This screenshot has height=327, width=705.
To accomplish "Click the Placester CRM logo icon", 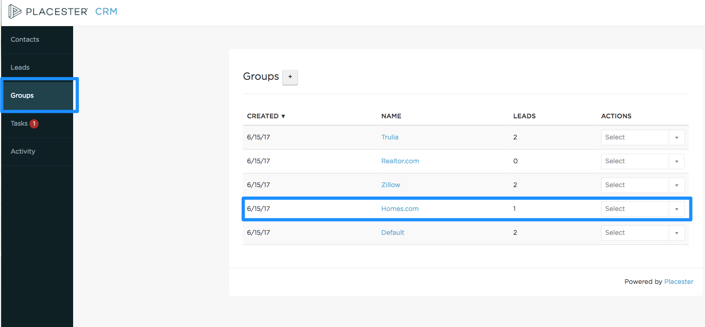I will (x=15, y=11).
